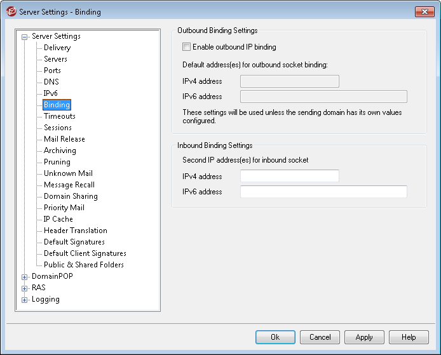Click the inbound IPv6 address field
Image resolution: width=441 pixels, height=355 pixels.
coord(323,192)
